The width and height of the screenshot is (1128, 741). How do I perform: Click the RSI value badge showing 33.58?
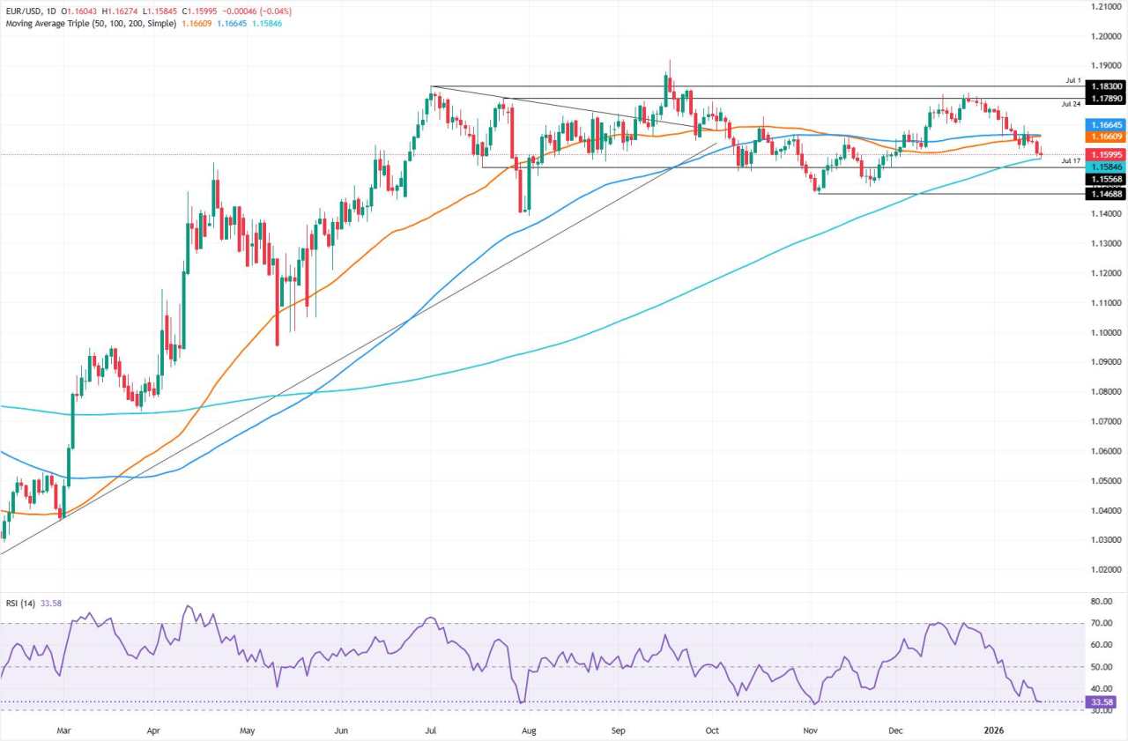[1099, 701]
